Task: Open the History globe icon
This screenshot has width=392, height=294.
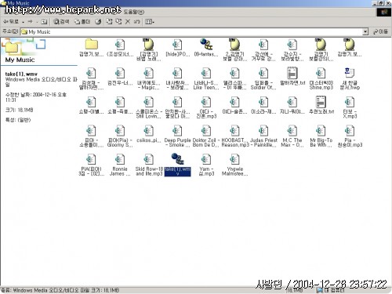Action: click(98, 22)
